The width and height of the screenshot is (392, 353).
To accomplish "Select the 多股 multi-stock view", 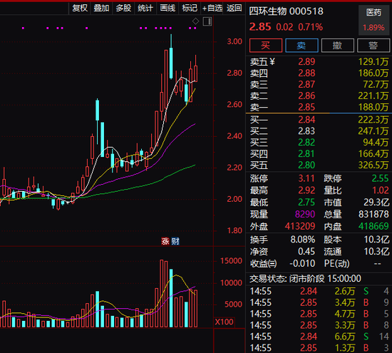I will (x=123, y=9).
